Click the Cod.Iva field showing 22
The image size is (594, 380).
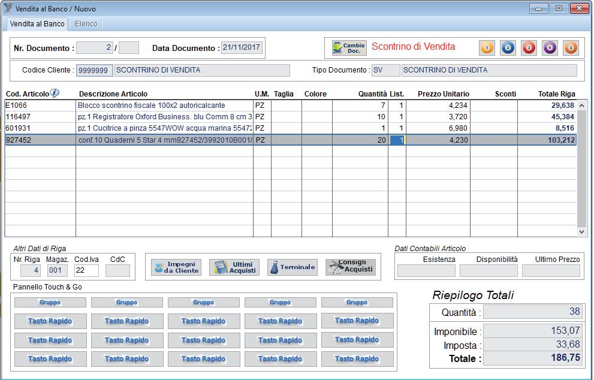point(86,270)
